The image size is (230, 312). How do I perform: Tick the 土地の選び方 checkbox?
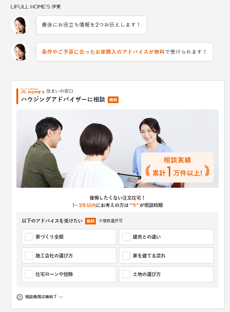(x=126, y=274)
